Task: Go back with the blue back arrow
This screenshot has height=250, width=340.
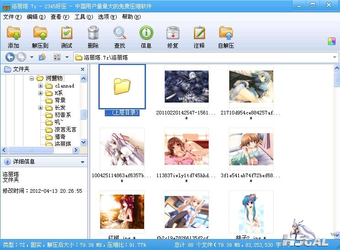Action: tap(10, 57)
